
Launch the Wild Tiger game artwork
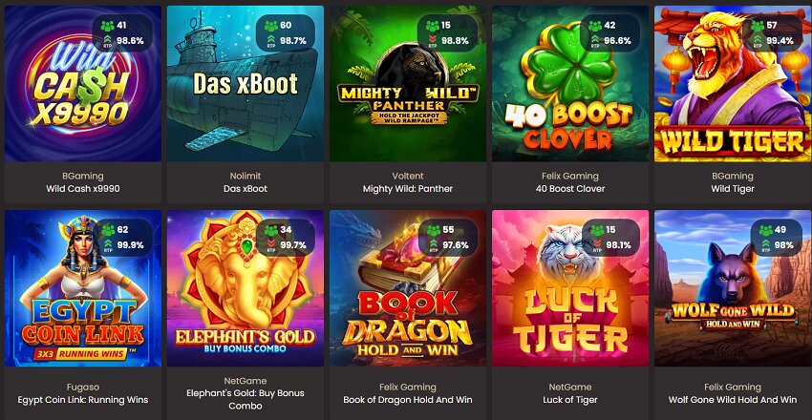point(733,84)
